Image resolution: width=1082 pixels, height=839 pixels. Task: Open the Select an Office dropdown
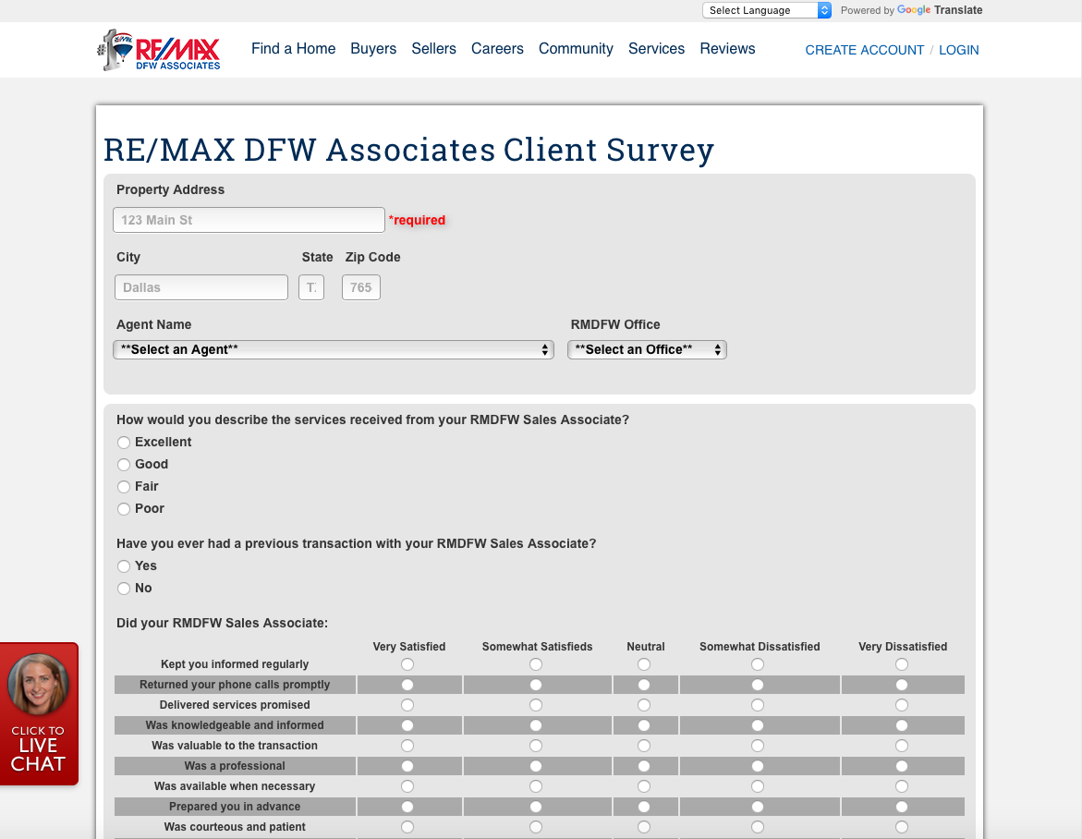(x=647, y=349)
